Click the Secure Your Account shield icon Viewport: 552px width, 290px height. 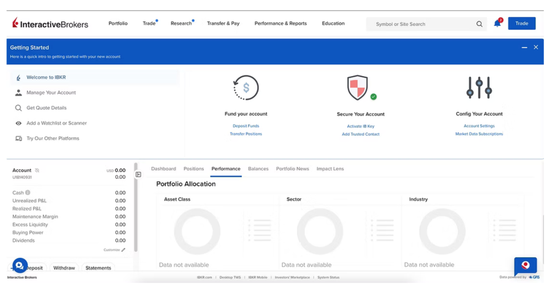click(357, 88)
